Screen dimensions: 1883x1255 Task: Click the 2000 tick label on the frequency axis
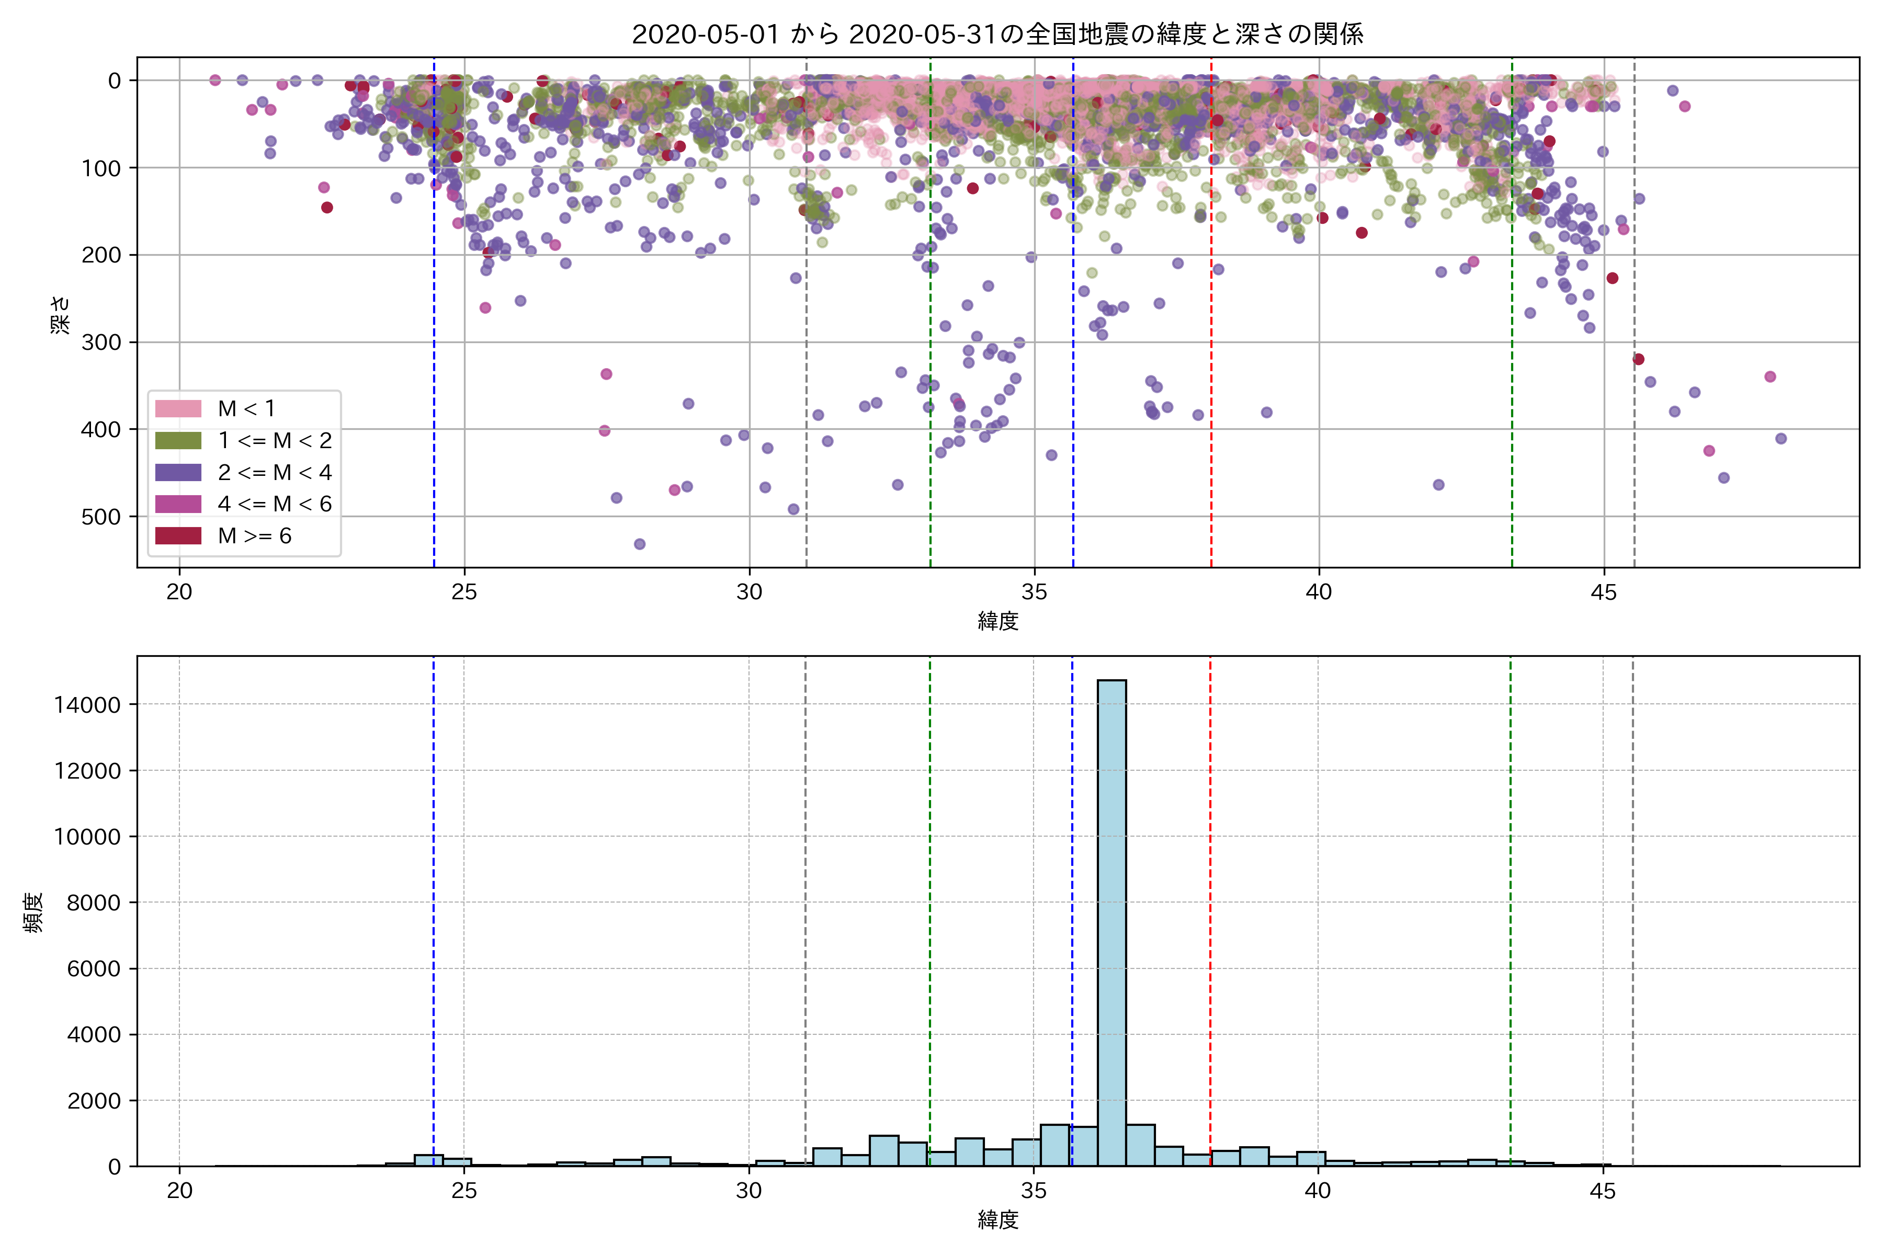pos(94,1101)
